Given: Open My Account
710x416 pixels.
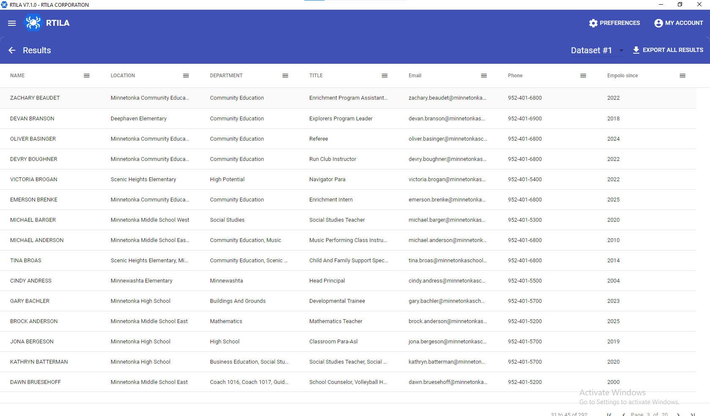Looking at the screenshot, I should tap(679, 23).
